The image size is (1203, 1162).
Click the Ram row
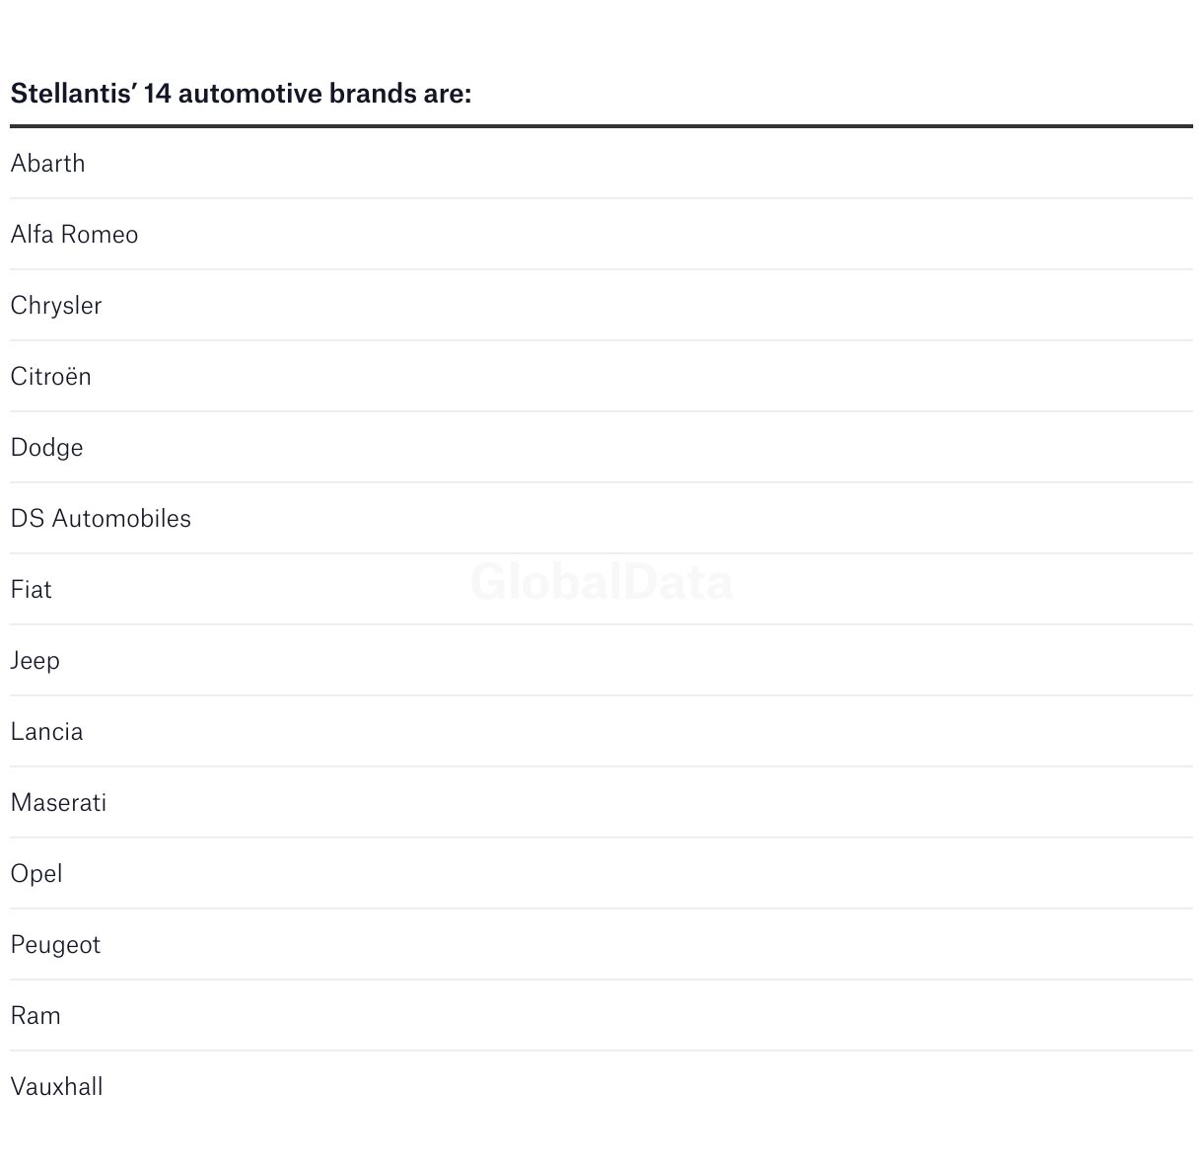[601, 1015]
